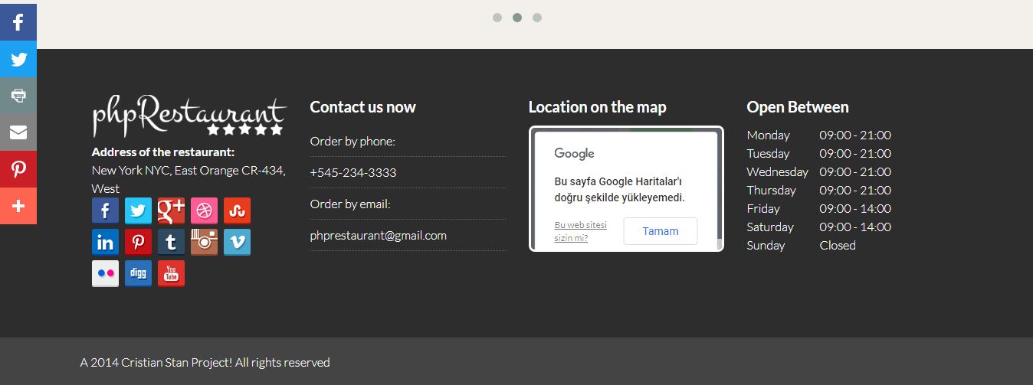Click the Google logo in the map box

575,154
